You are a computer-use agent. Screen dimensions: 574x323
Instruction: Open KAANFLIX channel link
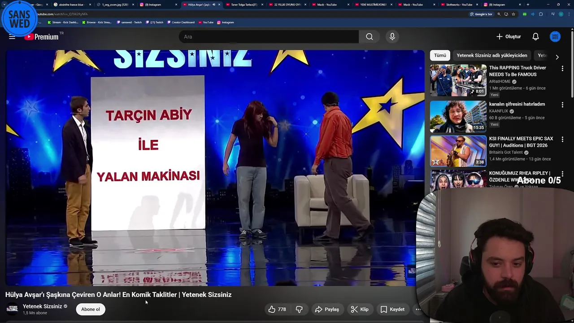499,111
